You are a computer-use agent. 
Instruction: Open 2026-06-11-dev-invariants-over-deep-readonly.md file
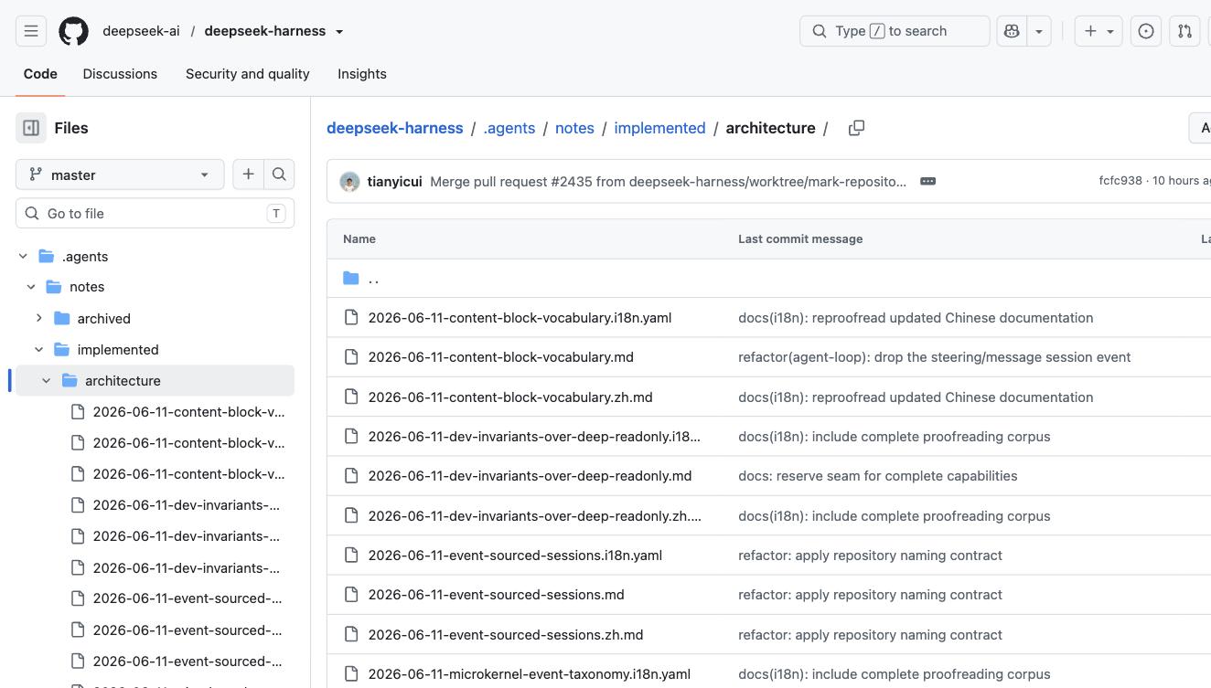[530, 476]
